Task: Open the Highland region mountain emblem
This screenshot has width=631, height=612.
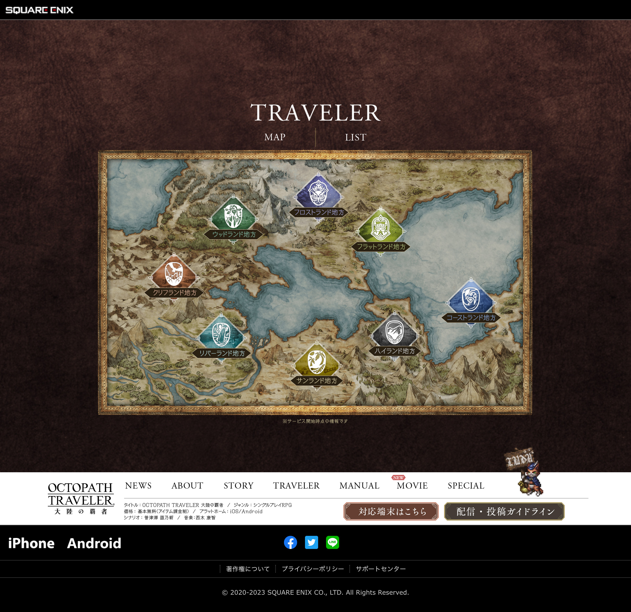Action: click(x=394, y=333)
